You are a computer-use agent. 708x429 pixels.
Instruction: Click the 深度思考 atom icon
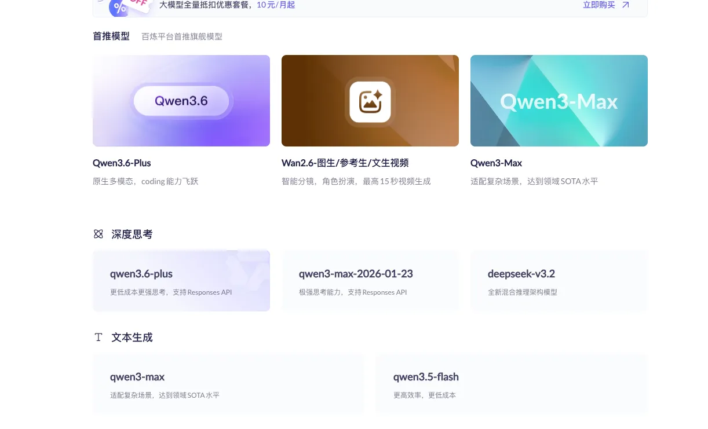[98, 234]
